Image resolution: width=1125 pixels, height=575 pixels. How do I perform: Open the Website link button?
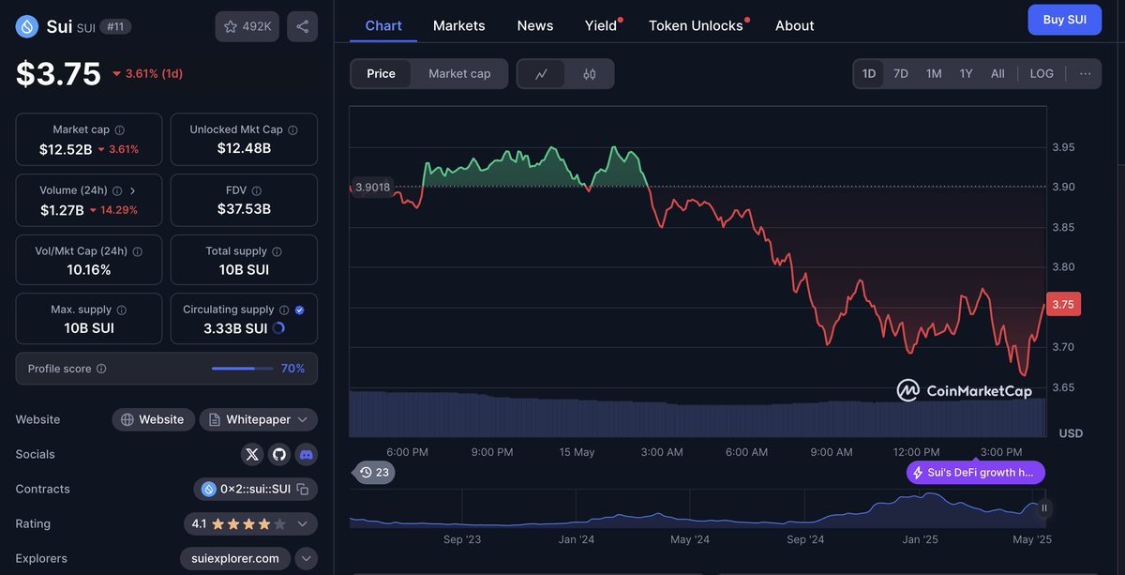[x=154, y=420]
